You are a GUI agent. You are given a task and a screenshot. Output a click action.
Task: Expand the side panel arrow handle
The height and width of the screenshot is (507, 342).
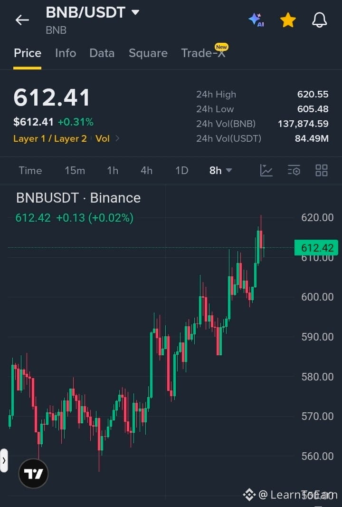[x=4, y=460]
